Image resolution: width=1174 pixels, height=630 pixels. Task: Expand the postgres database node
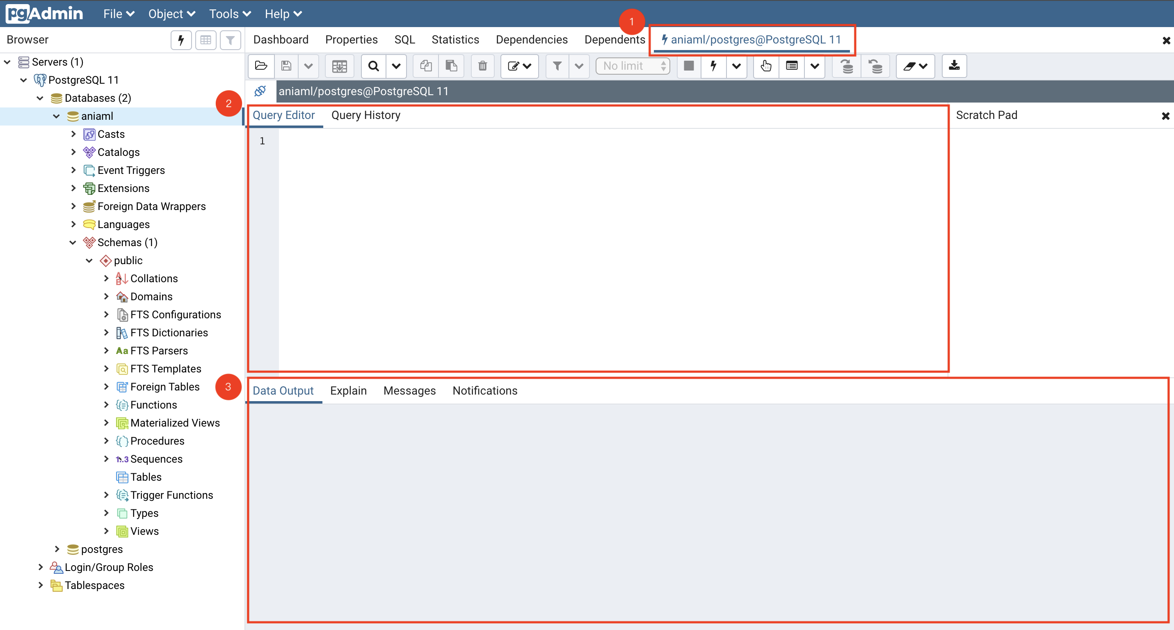[x=57, y=549]
